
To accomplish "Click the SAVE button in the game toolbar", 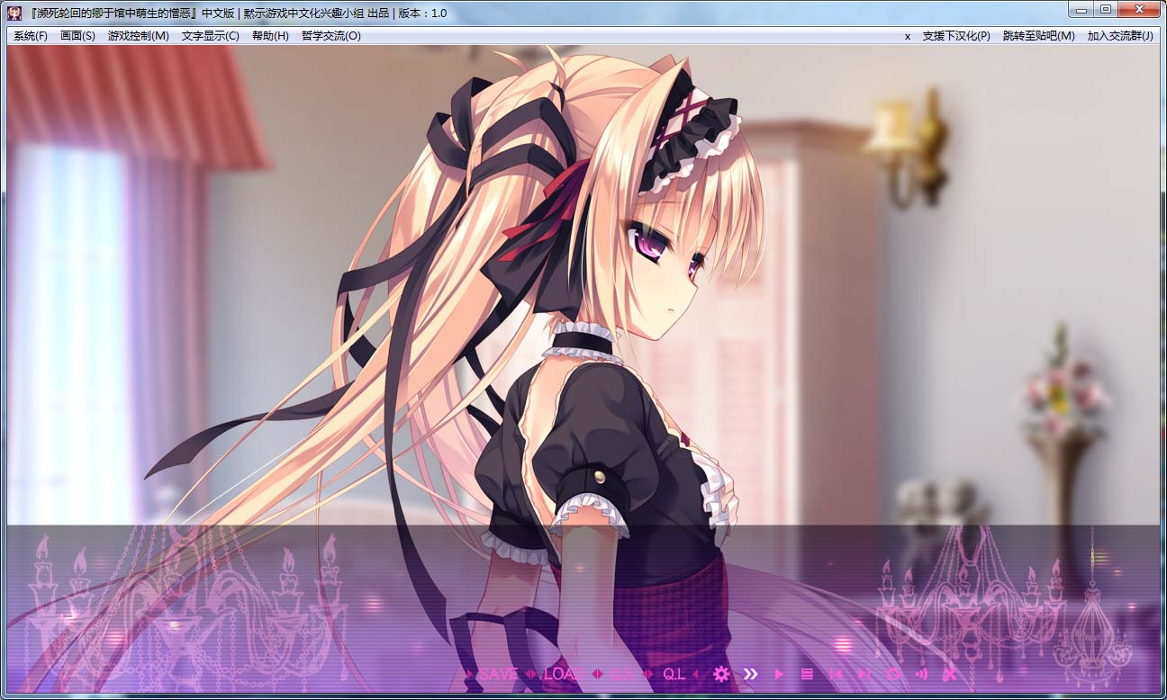I will [x=498, y=674].
